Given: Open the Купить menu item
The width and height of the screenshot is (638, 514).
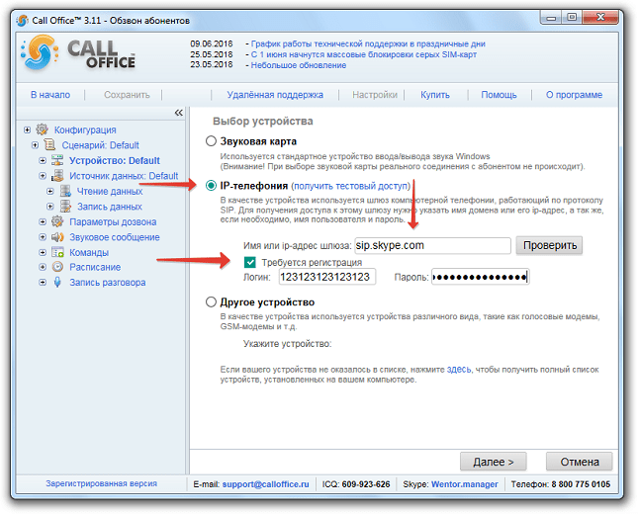Looking at the screenshot, I should click(435, 95).
